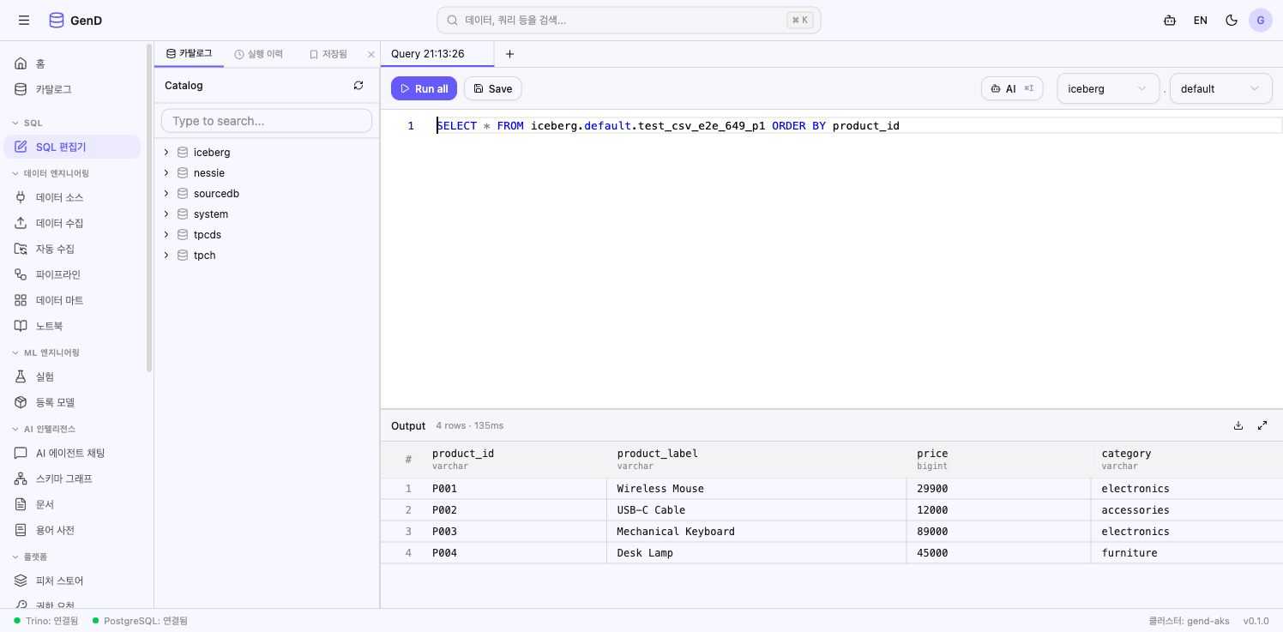Switch to the 저장됨 tab
Viewport: 1283px width, 632px height.
tap(328, 54)
